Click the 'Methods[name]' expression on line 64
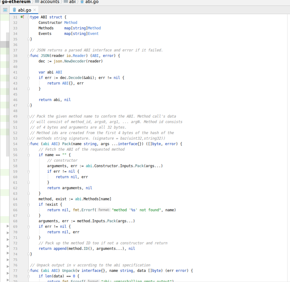The image size is (290, 282). point(97,199)
